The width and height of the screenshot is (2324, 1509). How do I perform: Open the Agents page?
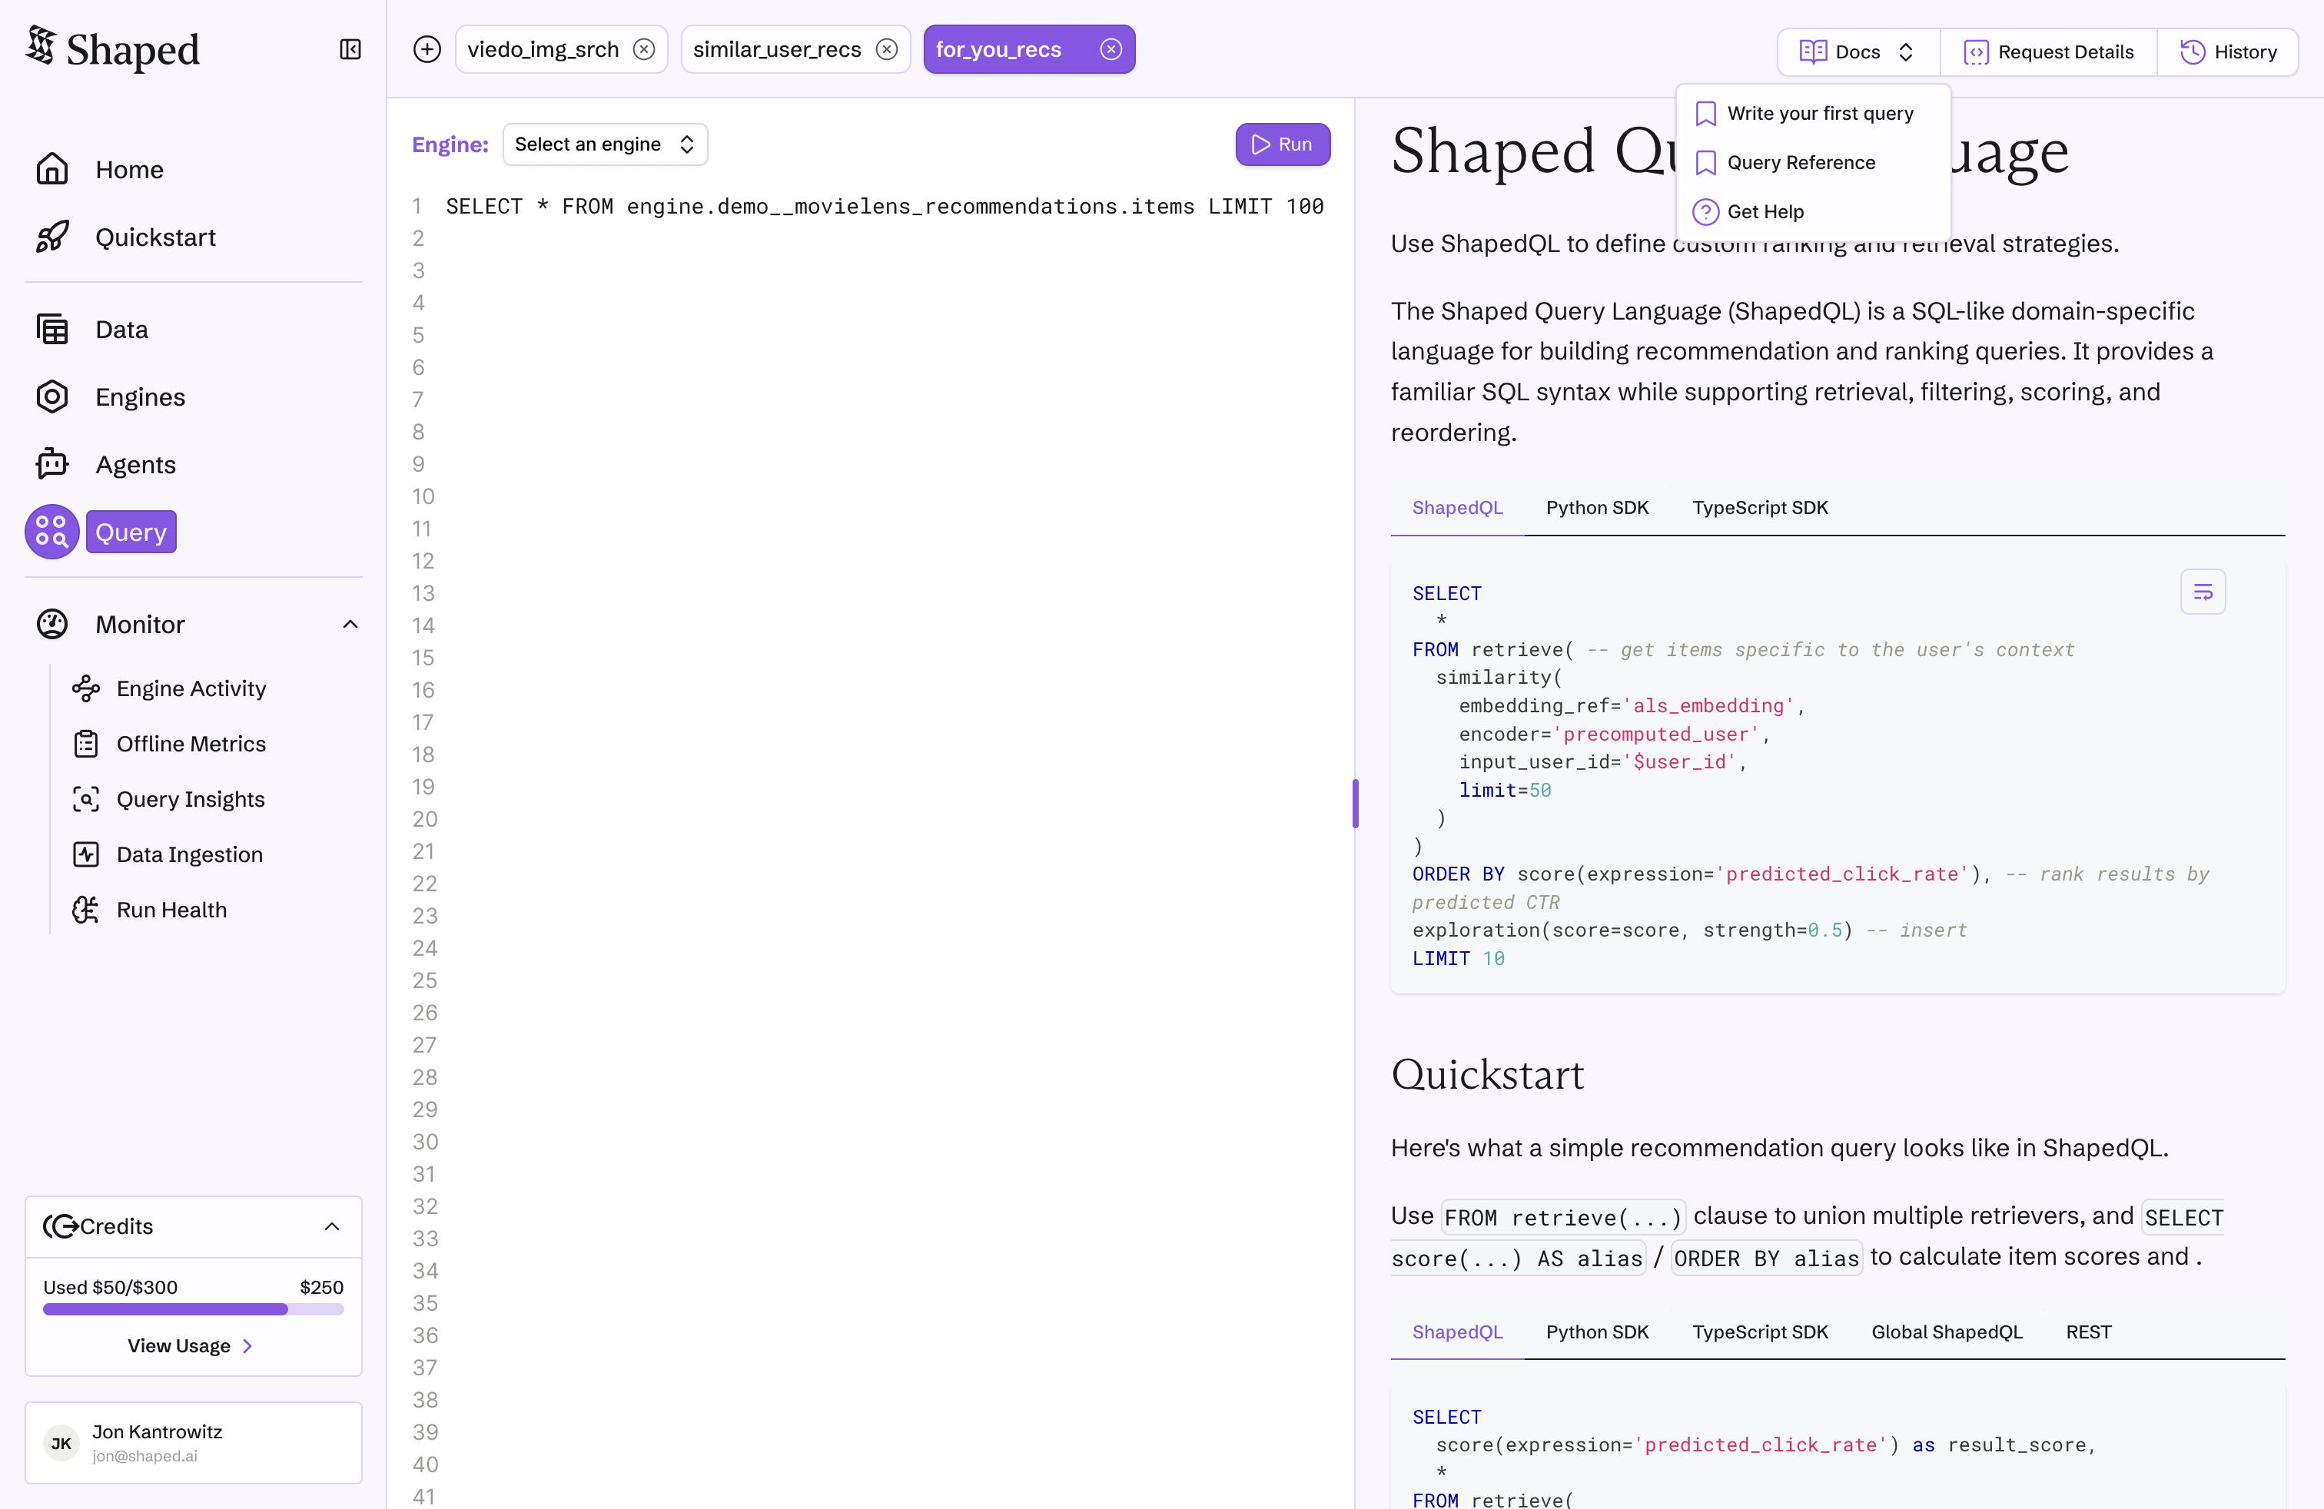pyautogui.click(x=136, y=465)
